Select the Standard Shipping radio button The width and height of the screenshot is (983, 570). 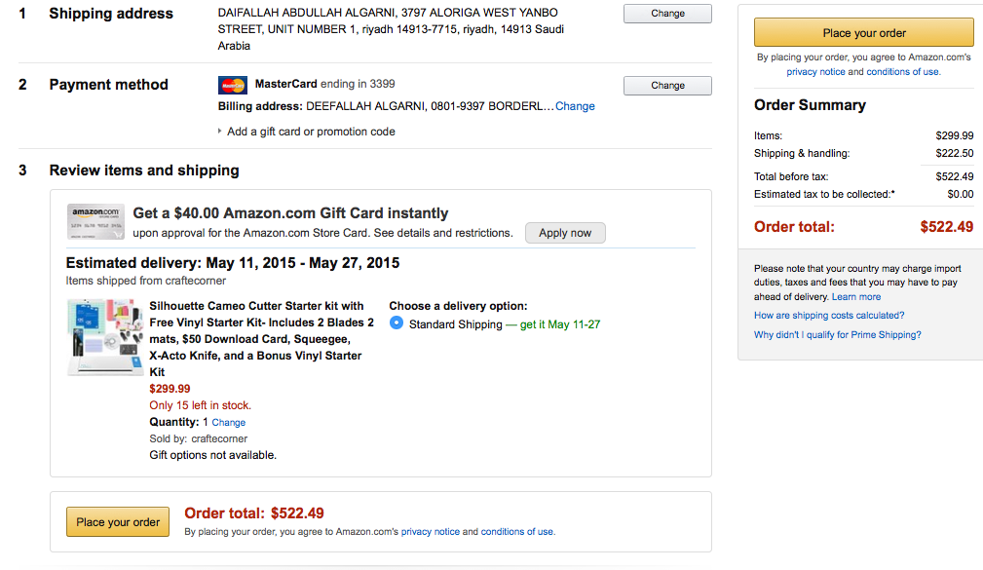pyautogui.click(x=397, y=323)
